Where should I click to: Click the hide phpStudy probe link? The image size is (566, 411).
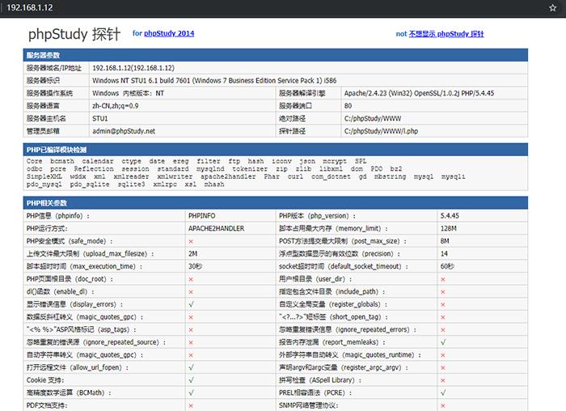tap(446, 34)
